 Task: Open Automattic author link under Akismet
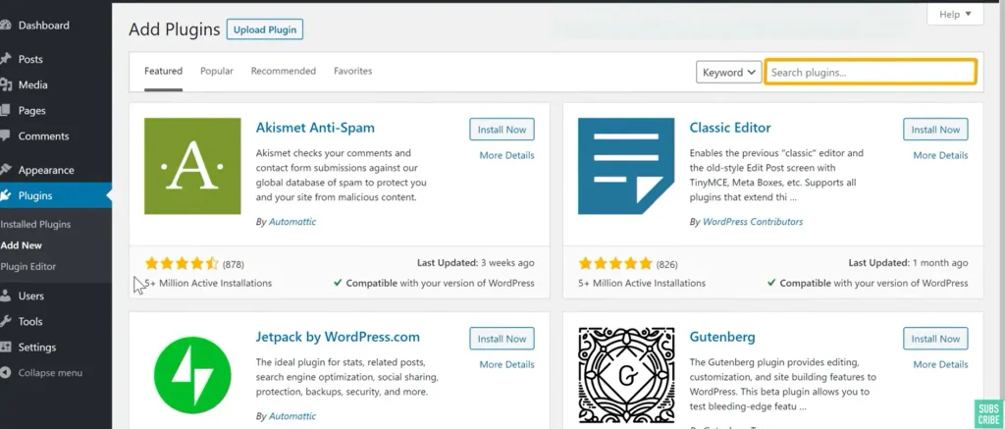(292, 221)
